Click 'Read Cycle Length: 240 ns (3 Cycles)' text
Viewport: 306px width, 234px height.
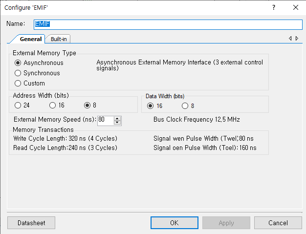click(x=65, y=148)
